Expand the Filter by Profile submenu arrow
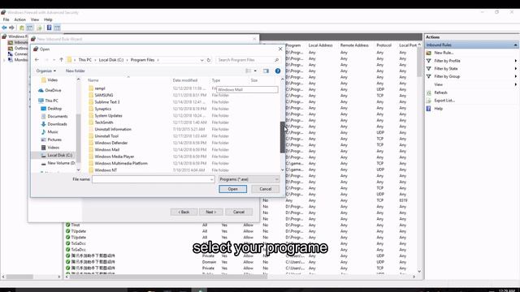The image size is (520, 292). pos(516,61)
